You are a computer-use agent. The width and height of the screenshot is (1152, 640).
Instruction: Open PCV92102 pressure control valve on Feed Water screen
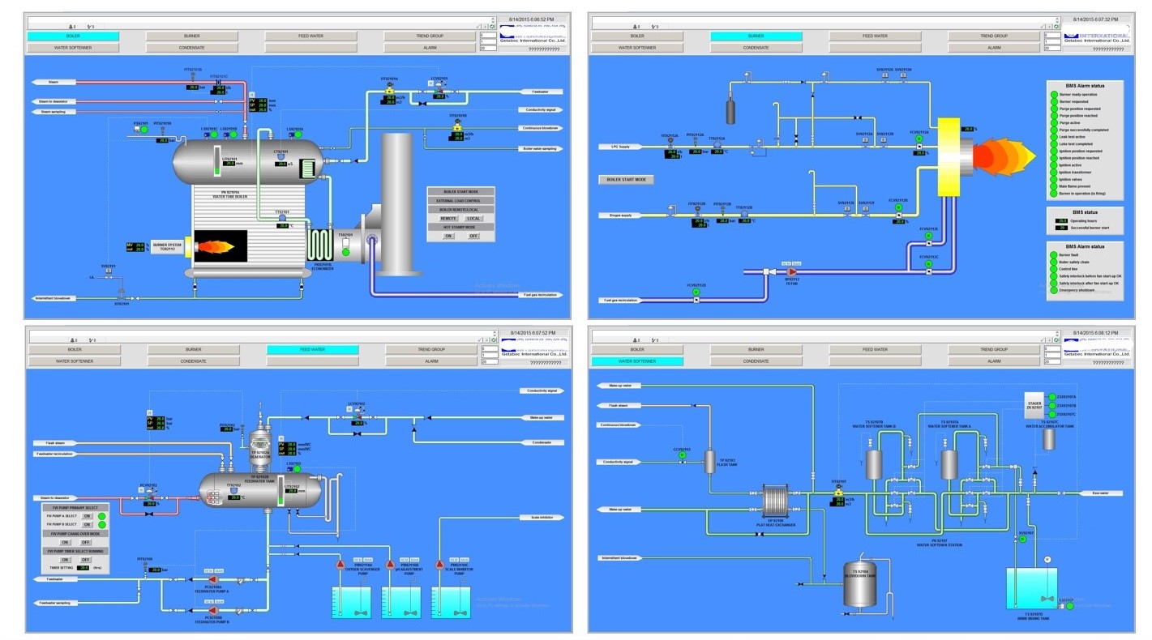[151, 495]
